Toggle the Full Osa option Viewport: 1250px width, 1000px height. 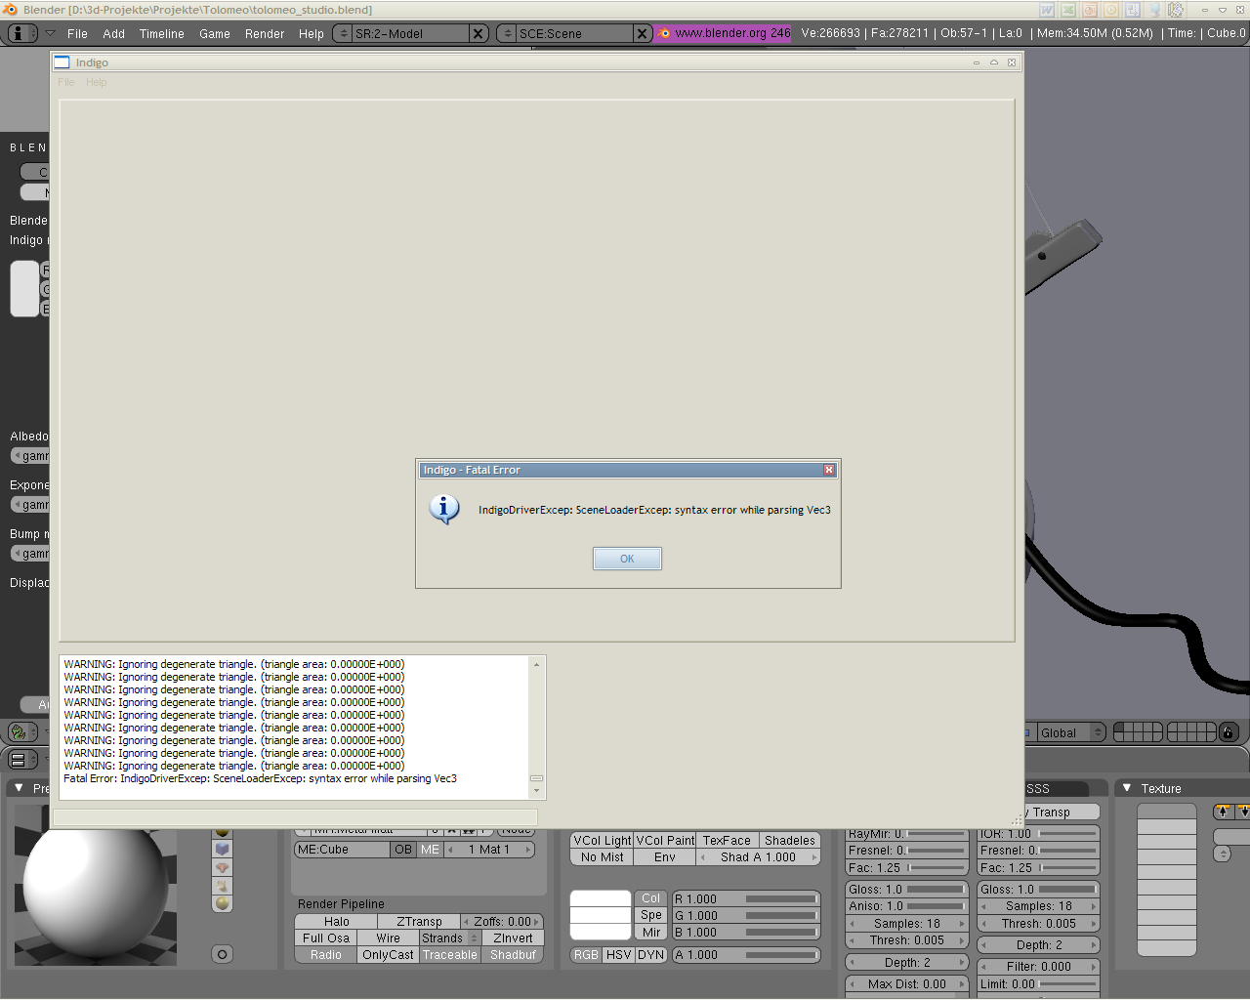click(x=326, y=937)
